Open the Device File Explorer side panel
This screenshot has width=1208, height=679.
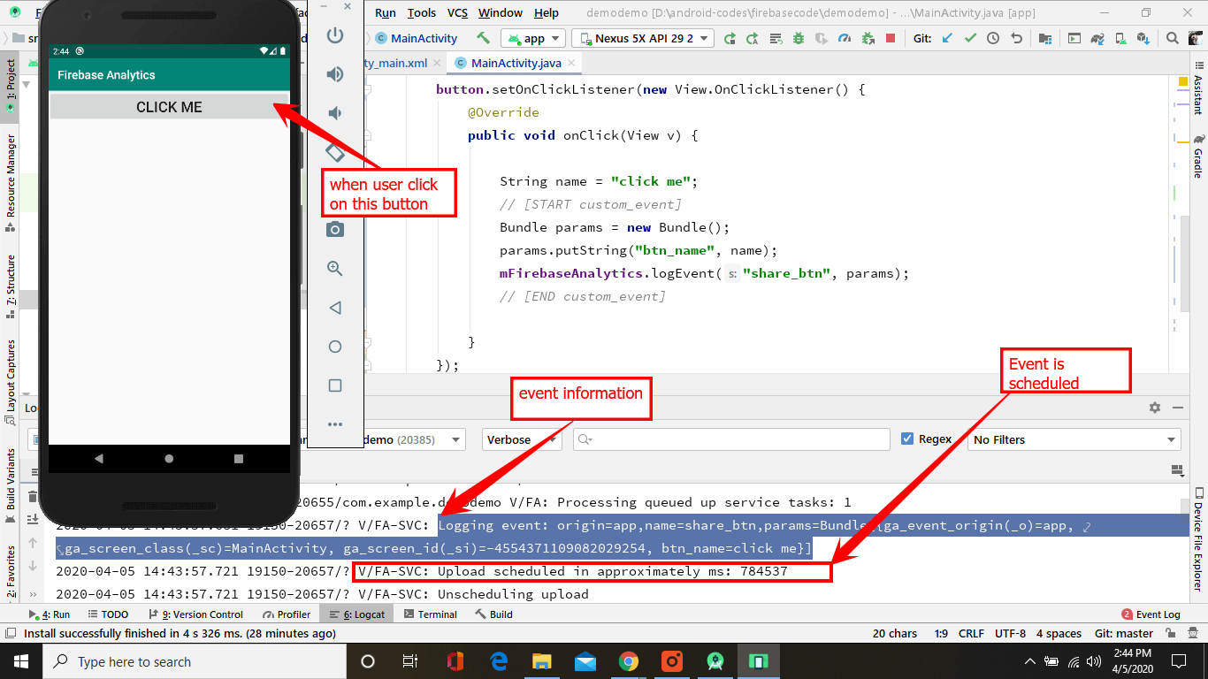1199,539
